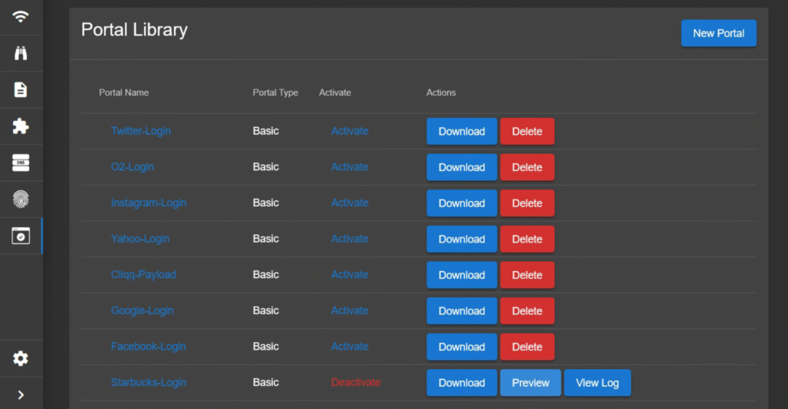Delete the O2-Login portal
This screenshot has width=788, height=409.
[x=527, y=167]
